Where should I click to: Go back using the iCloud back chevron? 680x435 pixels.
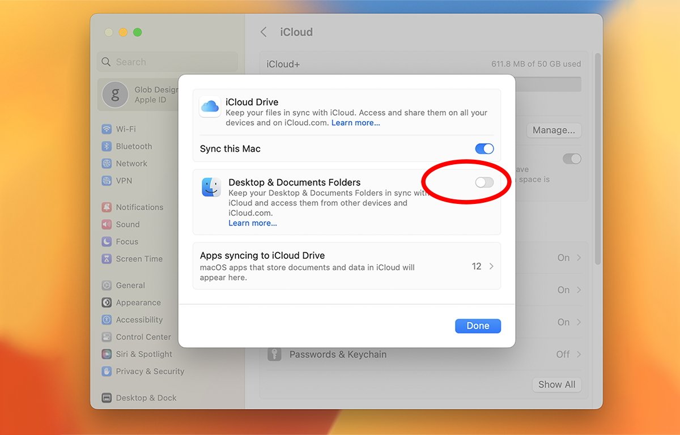[x=263, y=32]
